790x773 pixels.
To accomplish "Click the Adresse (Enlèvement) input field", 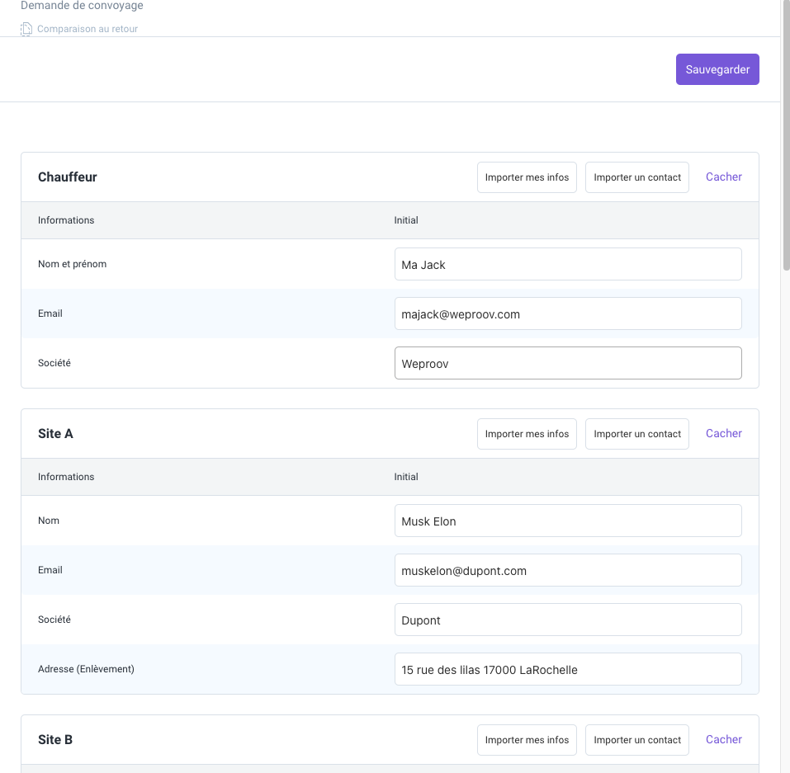I will click(x=568, y=670).
